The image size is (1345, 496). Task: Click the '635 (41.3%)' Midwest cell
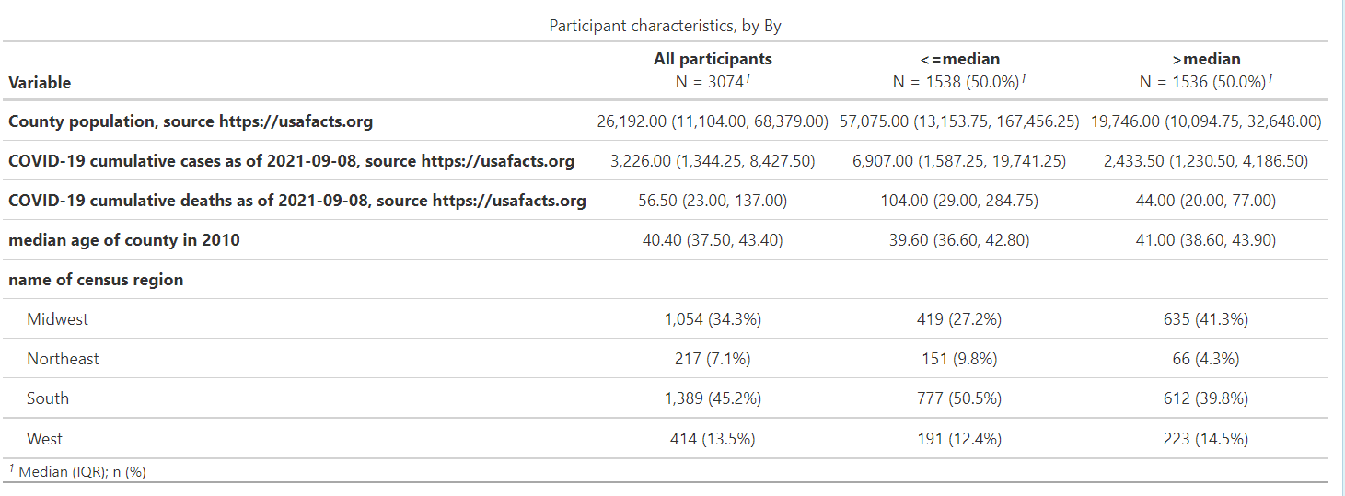click(1206, 319)
